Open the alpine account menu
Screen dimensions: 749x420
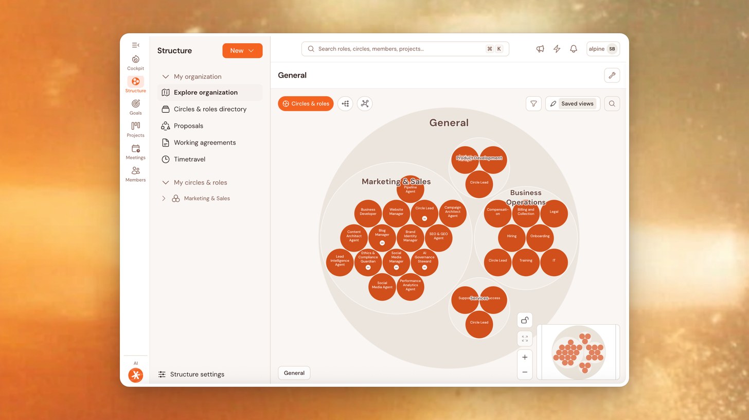click(603, 49)
